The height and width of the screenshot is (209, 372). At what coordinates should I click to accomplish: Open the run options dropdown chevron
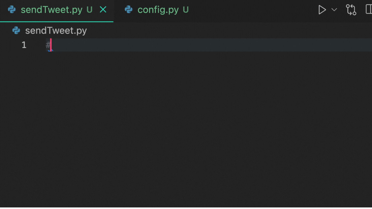point(334,10)
